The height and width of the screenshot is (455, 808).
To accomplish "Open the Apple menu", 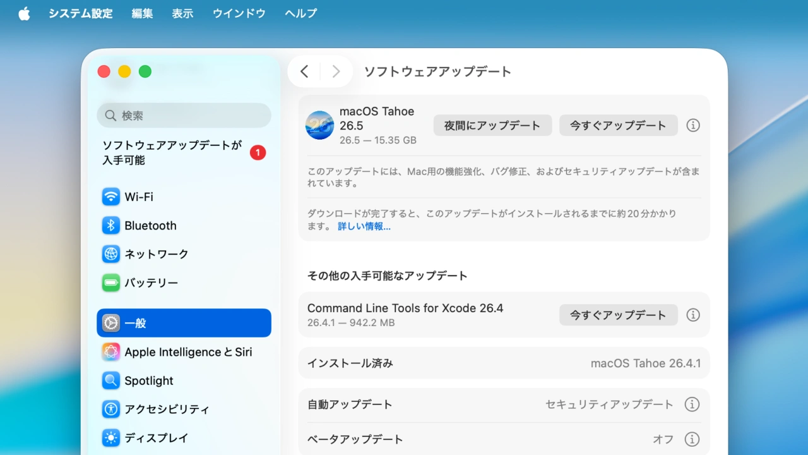I will coord(24,13).
